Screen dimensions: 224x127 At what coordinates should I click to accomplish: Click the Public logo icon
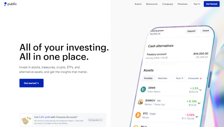[x=5, y=4]
